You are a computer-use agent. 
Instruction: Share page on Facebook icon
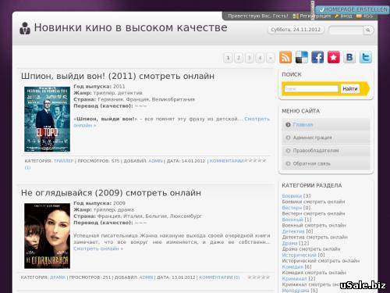317,57
